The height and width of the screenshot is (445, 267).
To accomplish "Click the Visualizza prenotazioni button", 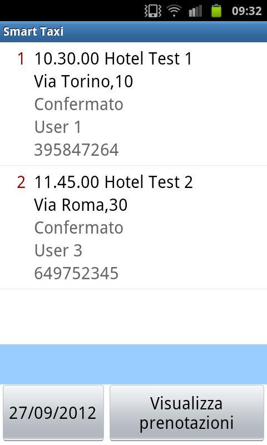I will [x=187, y=413].
